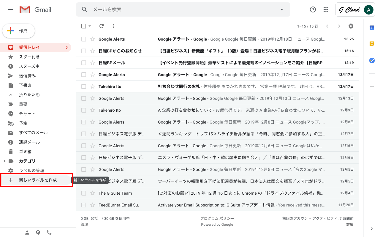Viewport: 380px width, 237px height.
Task: Click 新しいラベルを作成
Action: (36, 180)
